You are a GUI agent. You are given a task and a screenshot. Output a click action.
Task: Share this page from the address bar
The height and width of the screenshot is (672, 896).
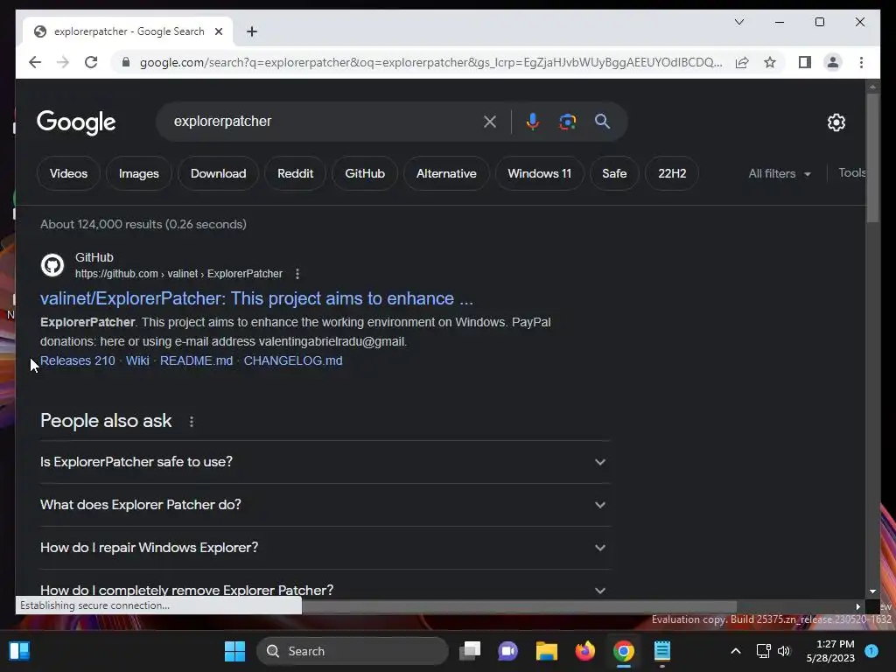[742, 62]
